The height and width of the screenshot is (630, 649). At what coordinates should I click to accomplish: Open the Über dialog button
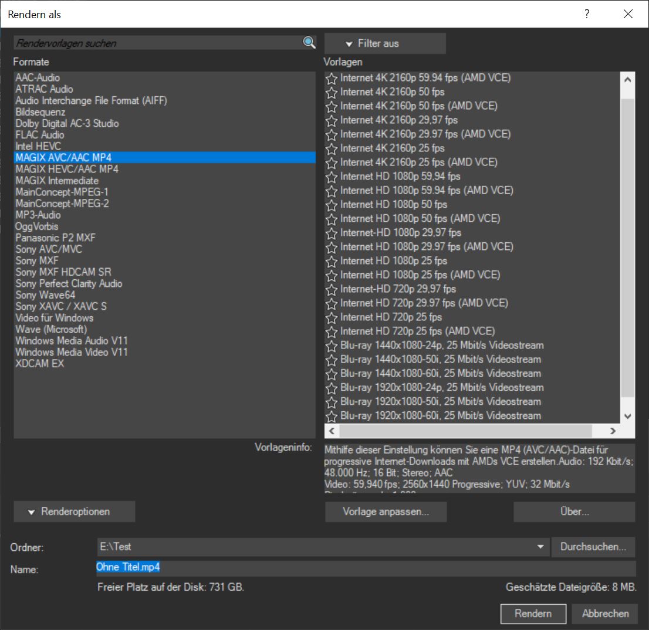point(574,512)
